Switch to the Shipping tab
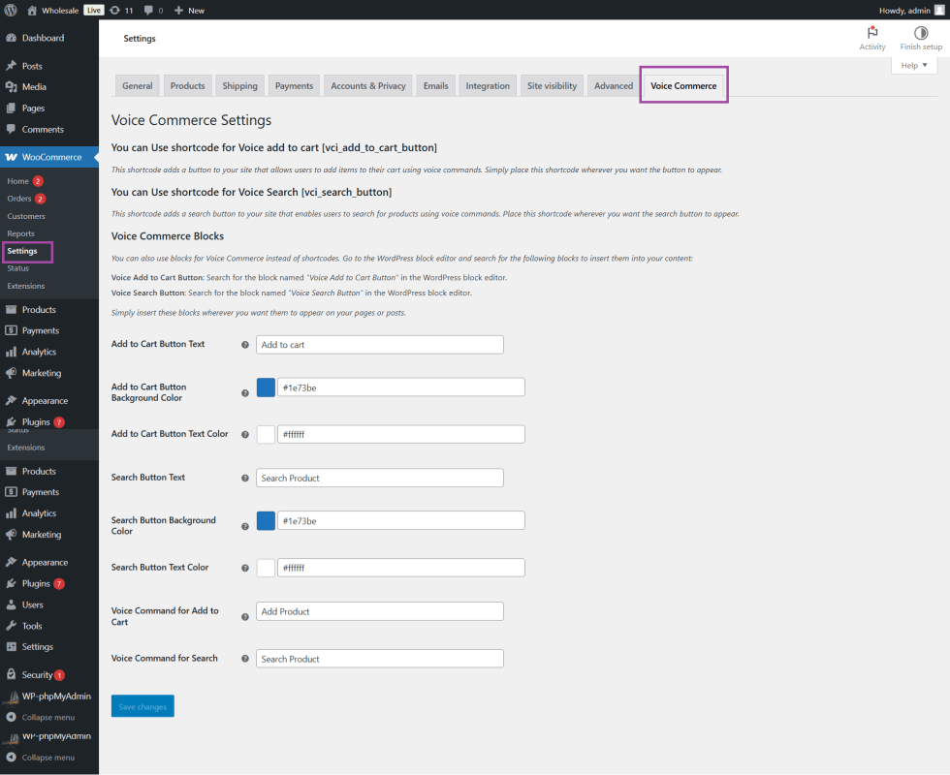 click(239, 86)
